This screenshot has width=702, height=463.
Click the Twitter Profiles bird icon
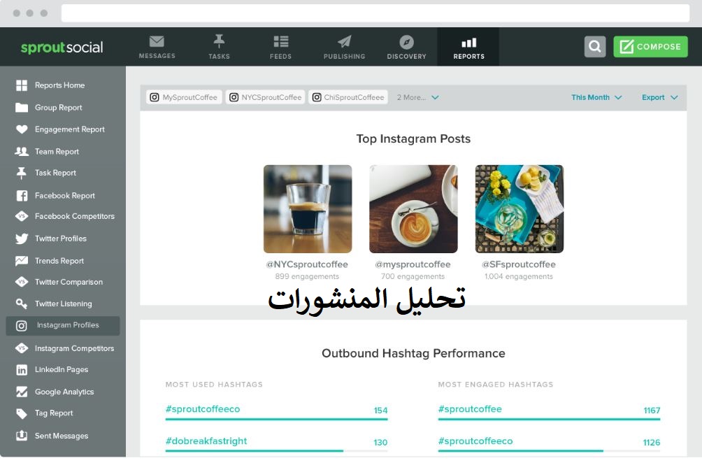(22, 238)
